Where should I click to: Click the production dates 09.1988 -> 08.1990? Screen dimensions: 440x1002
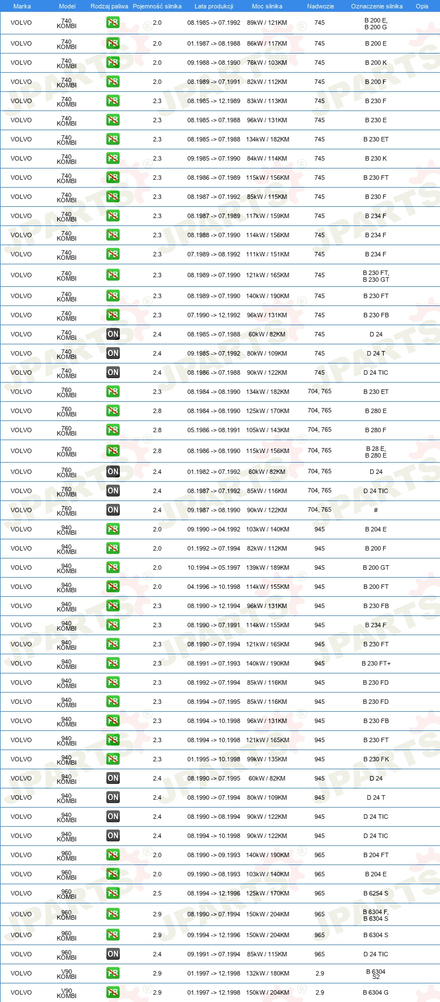pos(214,63)
